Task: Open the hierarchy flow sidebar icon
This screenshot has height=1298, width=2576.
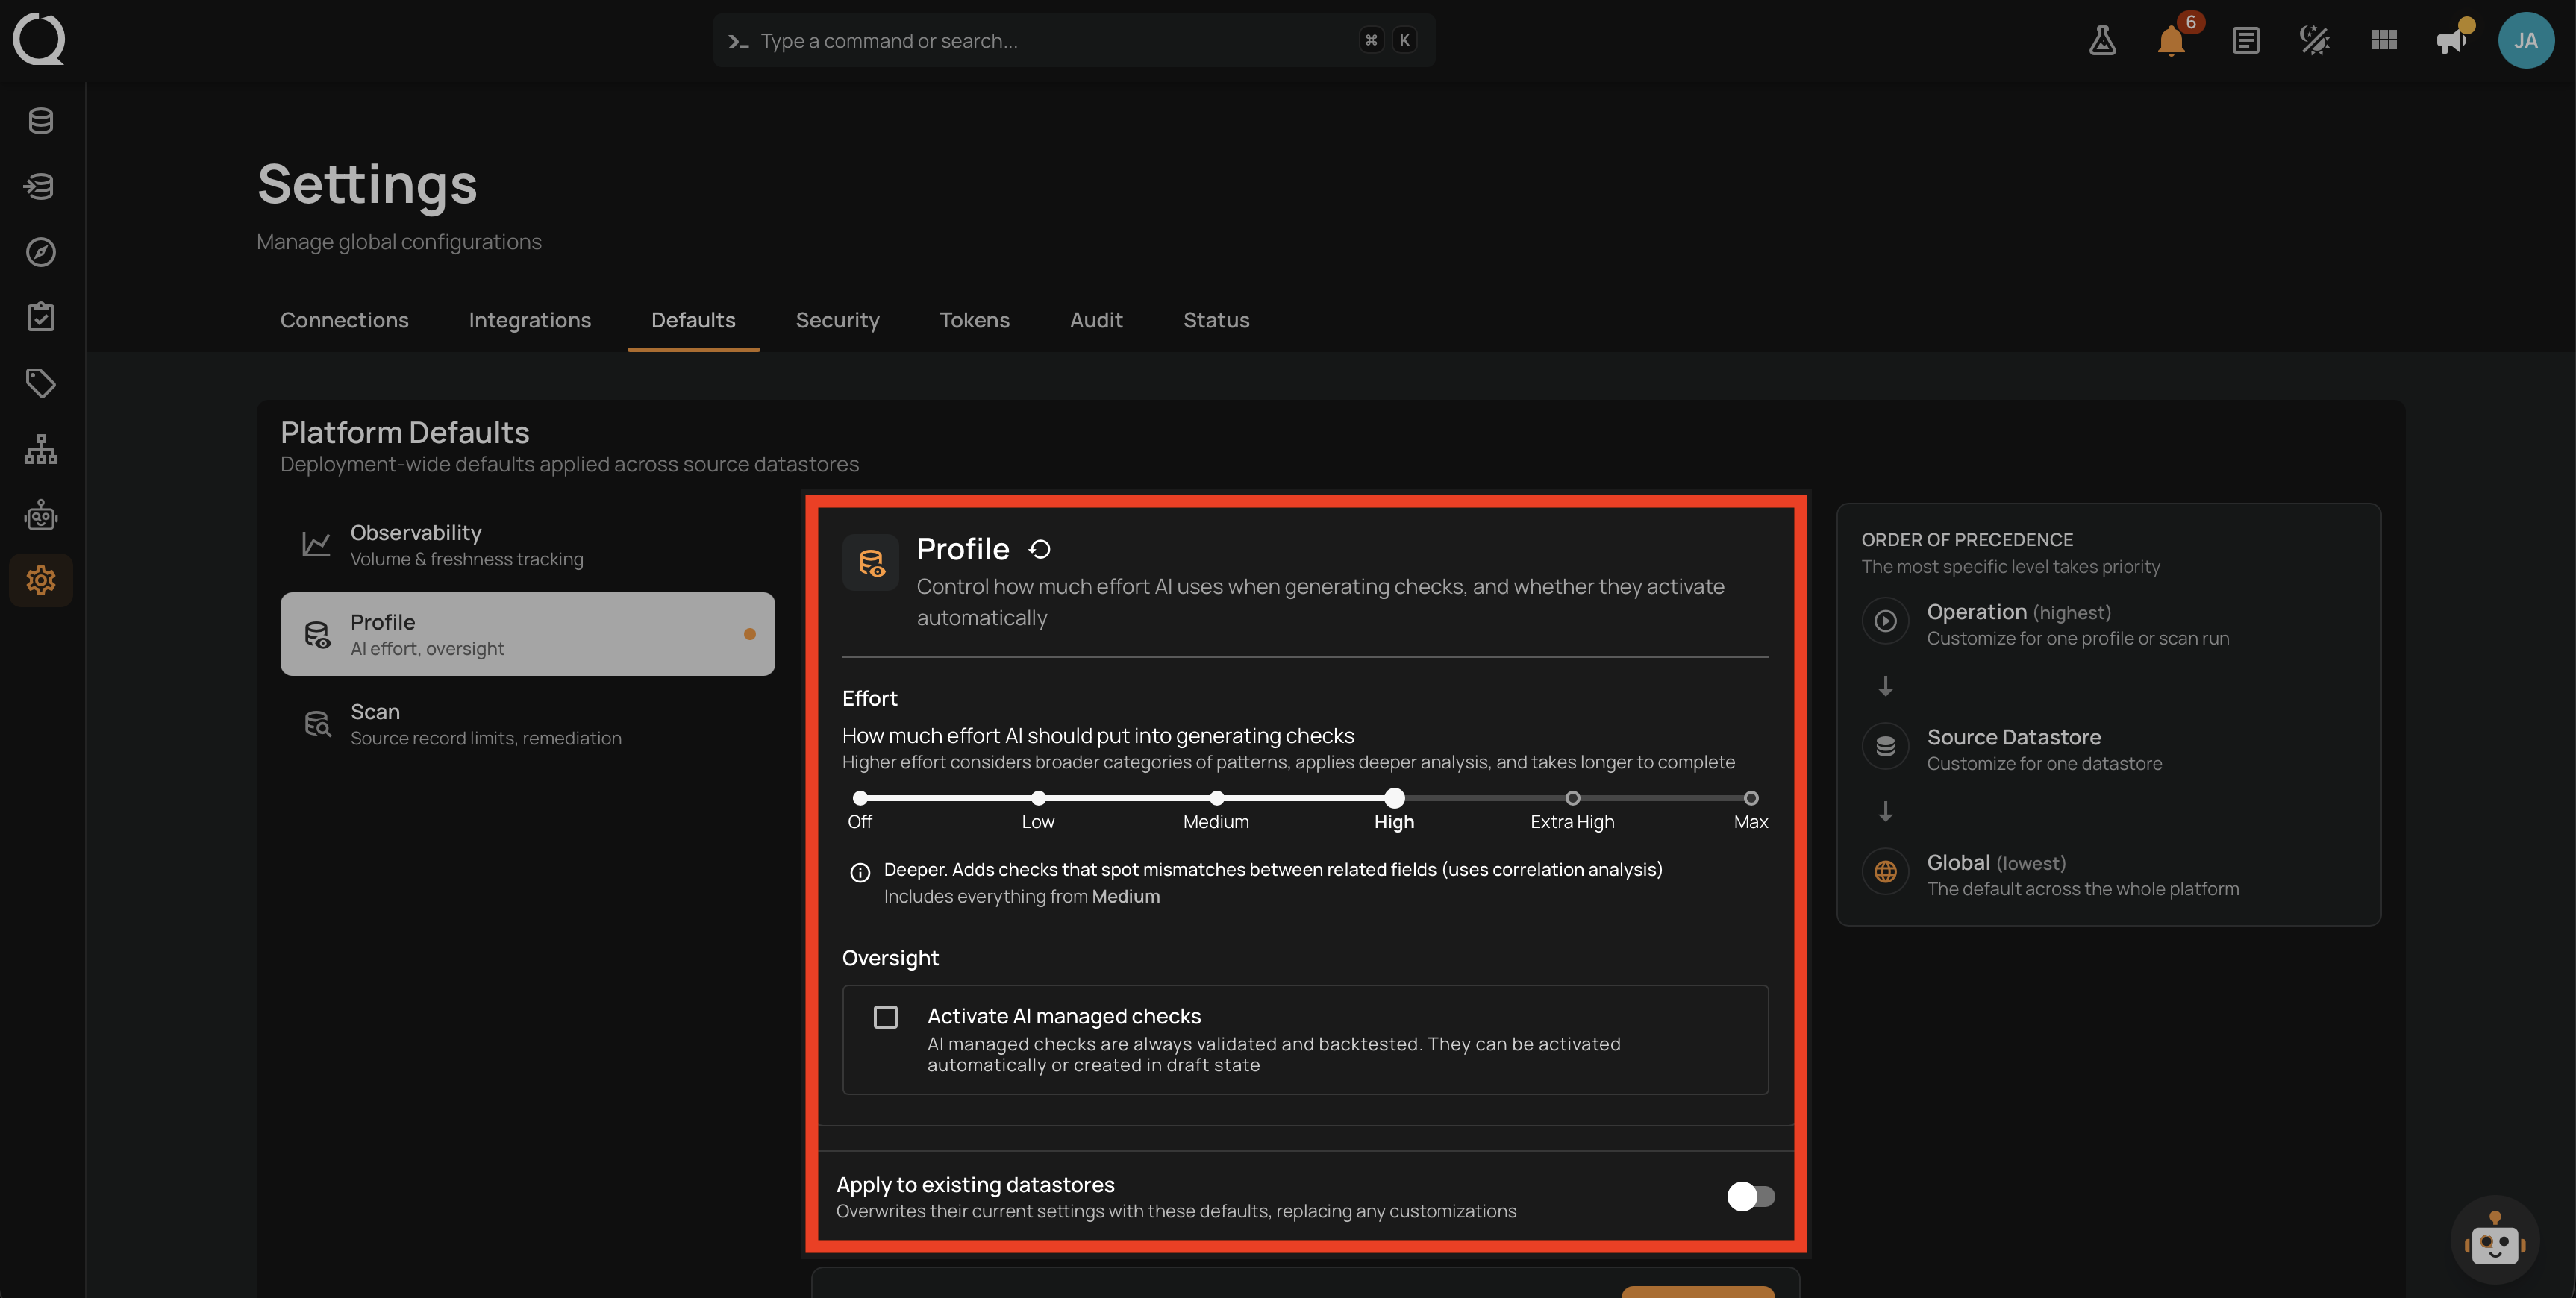Action: [41, 449]
